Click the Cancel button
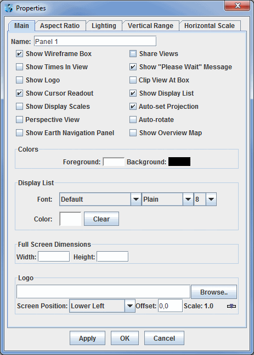 click(x=164, y=339)
